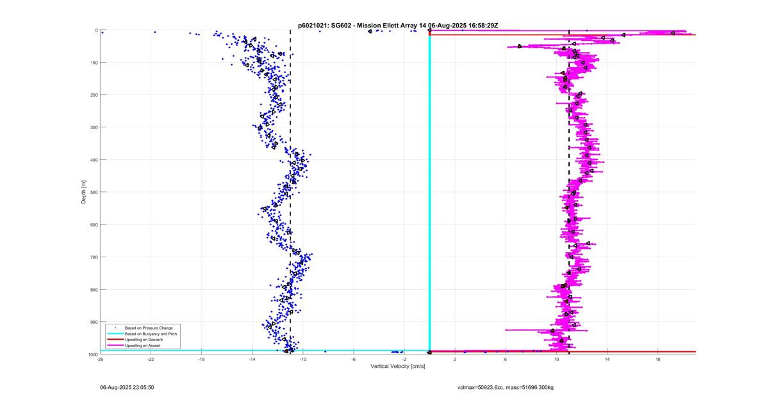Click depth tick label '900'
769x398 pixels.
(x=94, y=322)
